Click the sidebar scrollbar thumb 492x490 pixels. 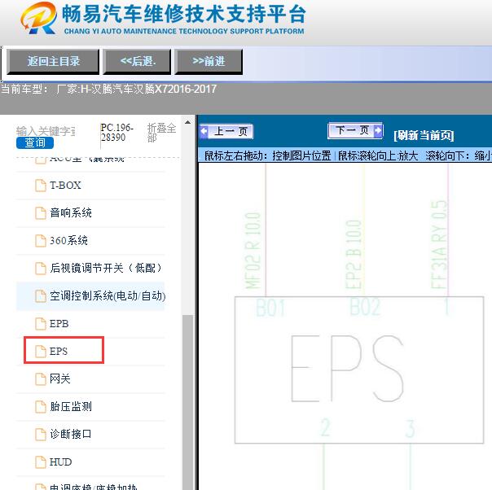point(187,401)
